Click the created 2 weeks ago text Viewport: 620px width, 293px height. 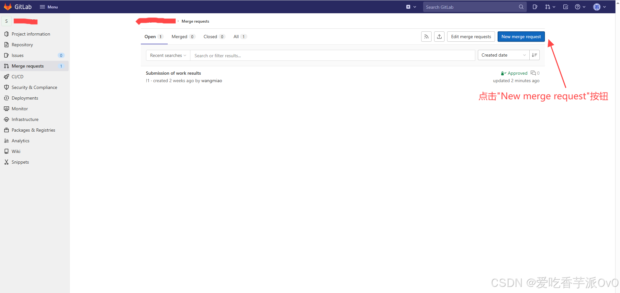173,81
